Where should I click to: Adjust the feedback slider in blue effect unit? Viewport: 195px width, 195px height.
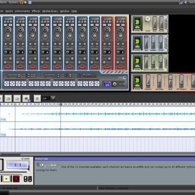[153, 43]
